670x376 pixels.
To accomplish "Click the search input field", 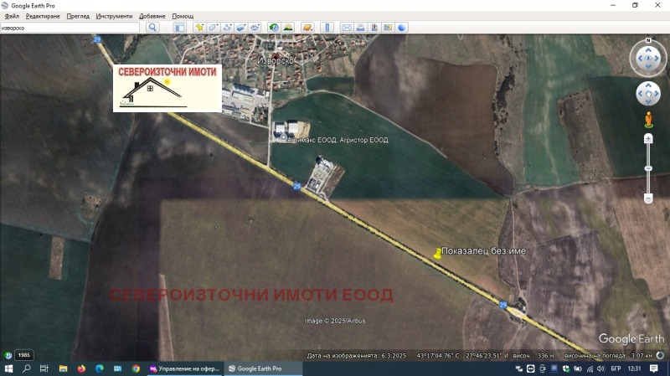I will click(x=70, y=28).
